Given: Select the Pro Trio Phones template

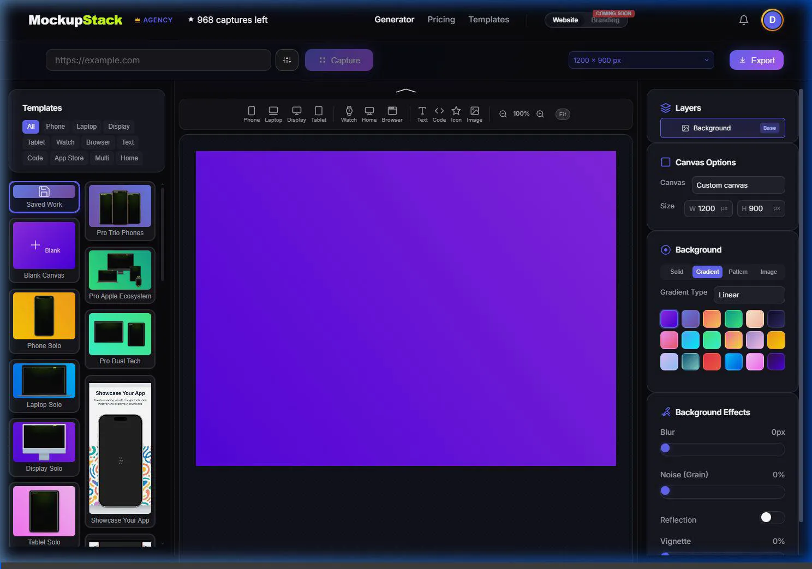Looking at the screenshot, I should (x=120, y=211).
